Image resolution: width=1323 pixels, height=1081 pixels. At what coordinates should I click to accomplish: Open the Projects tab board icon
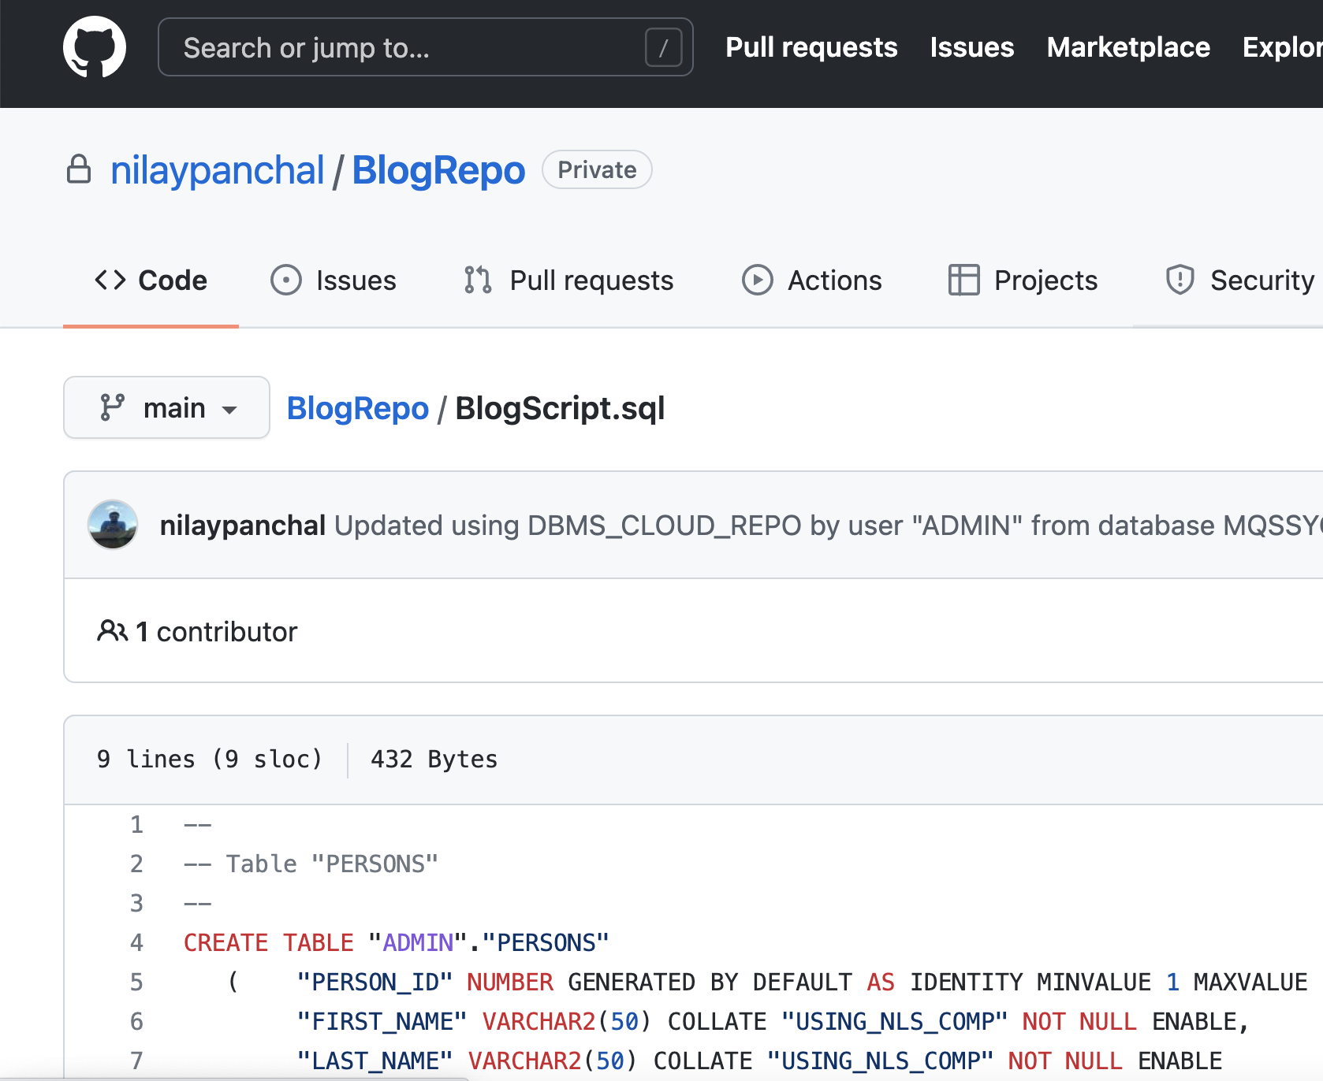[963, 280]
